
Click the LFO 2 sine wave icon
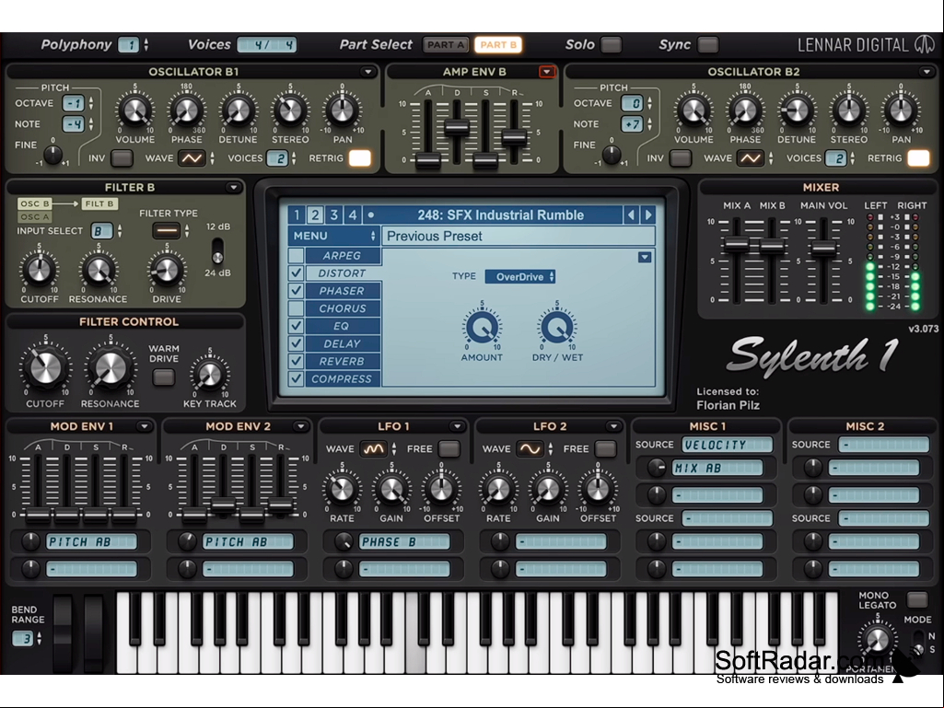click(530, 448)
